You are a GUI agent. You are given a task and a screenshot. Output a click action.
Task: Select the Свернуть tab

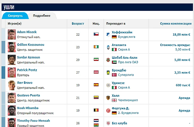click(15, 16)
